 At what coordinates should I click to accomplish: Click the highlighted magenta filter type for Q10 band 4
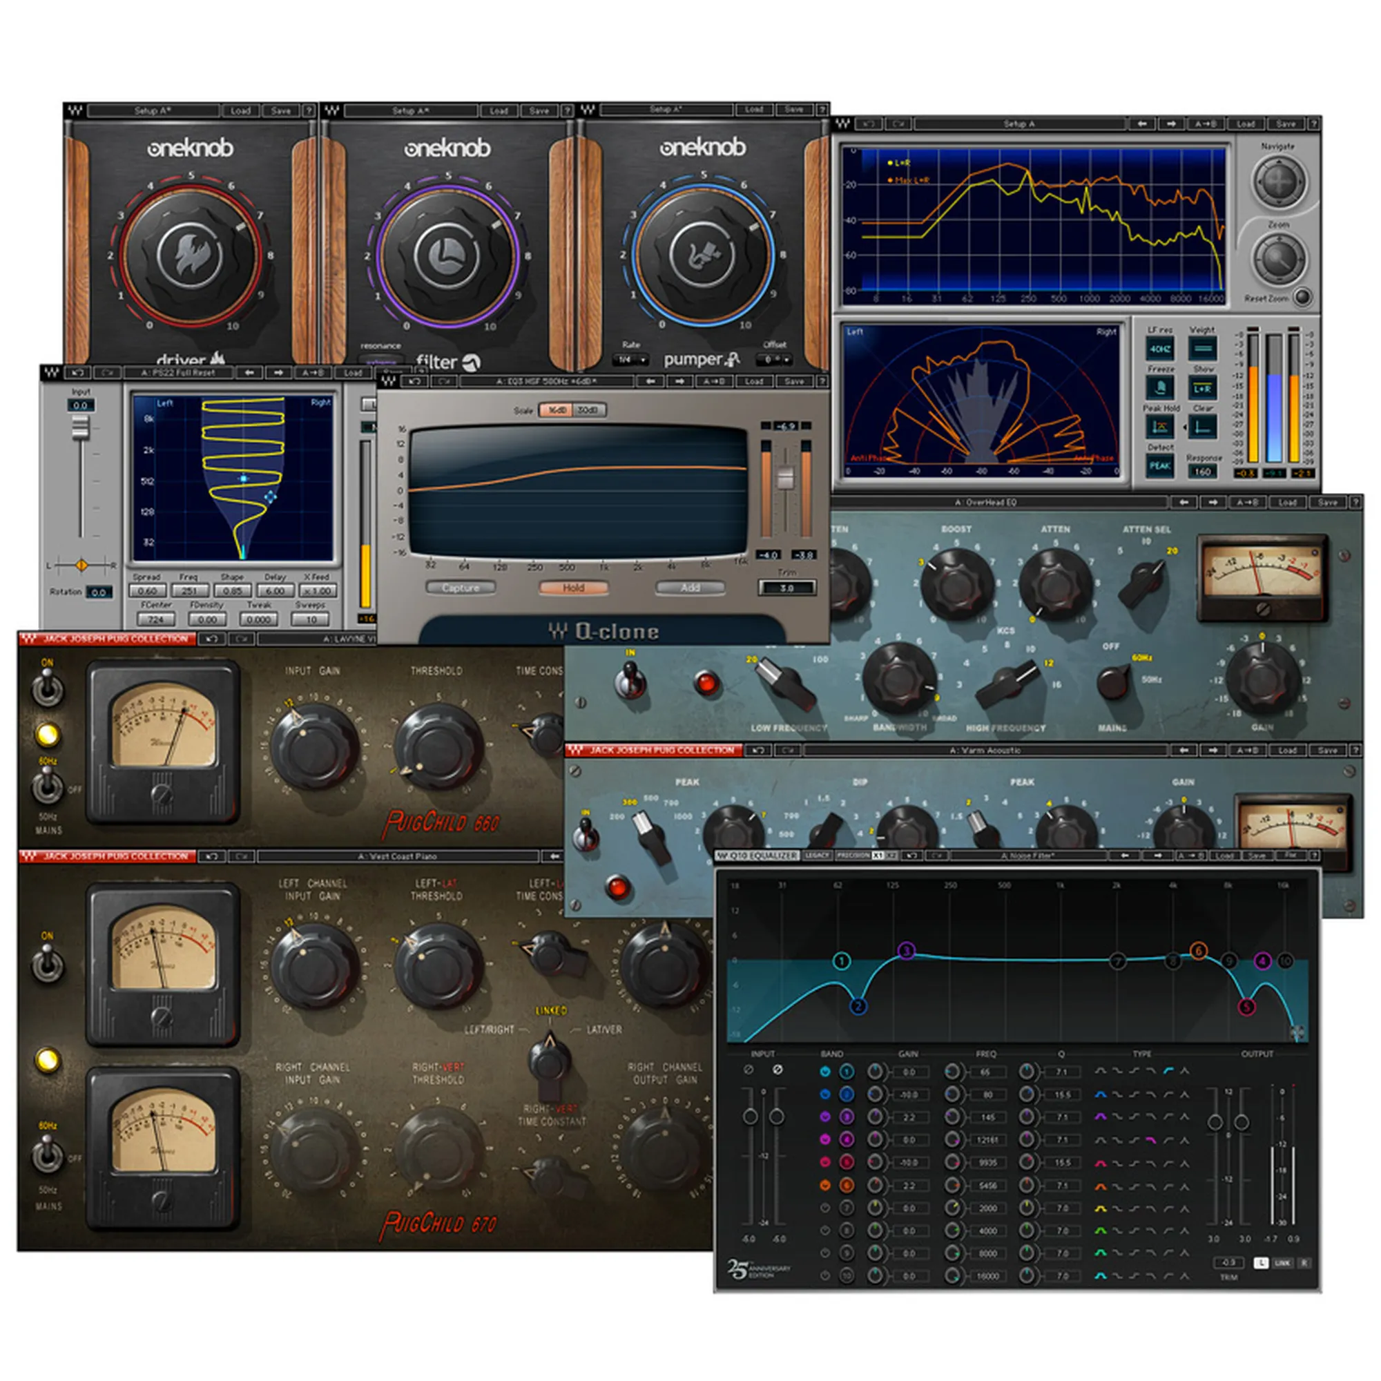[x=1152, y=1139]
